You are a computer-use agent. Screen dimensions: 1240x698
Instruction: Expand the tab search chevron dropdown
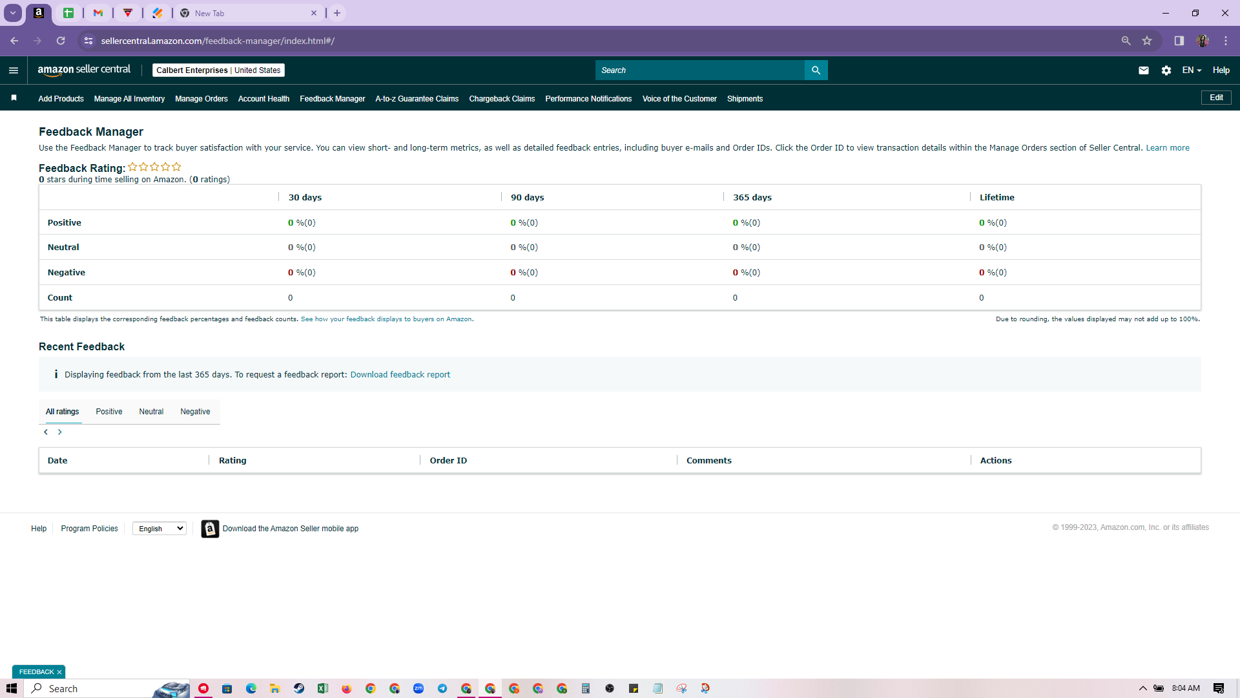pos(13,13)
